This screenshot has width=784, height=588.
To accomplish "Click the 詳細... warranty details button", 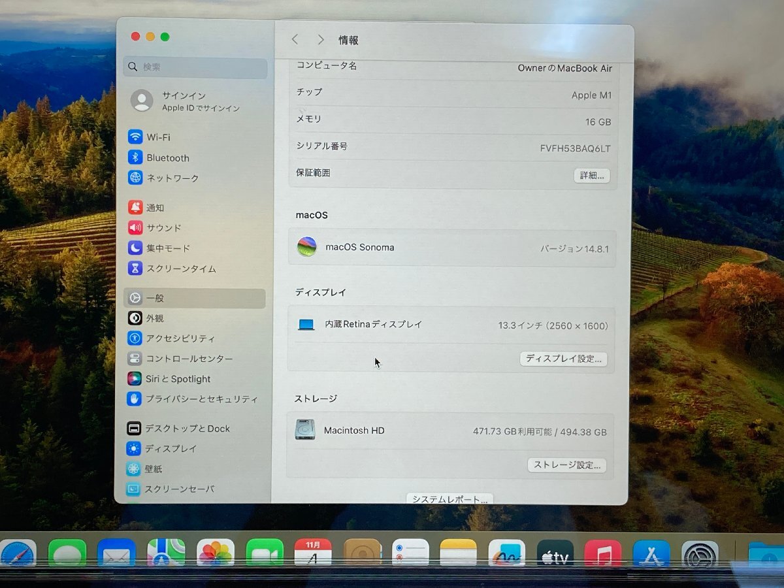I will (x=592, y=175).
